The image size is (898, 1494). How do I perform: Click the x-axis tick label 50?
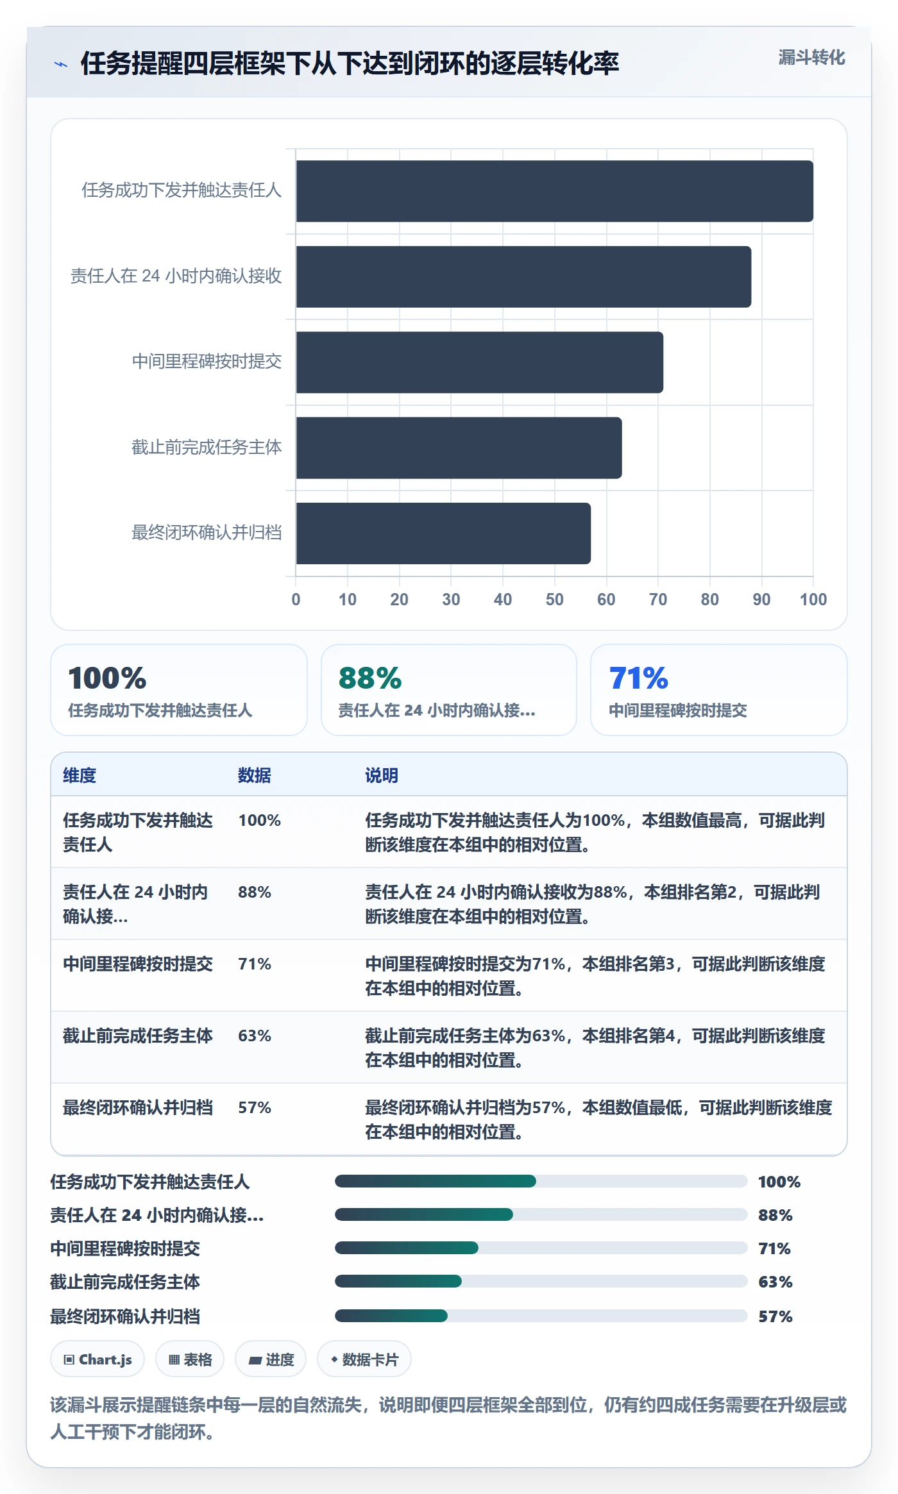click(554, 600)
